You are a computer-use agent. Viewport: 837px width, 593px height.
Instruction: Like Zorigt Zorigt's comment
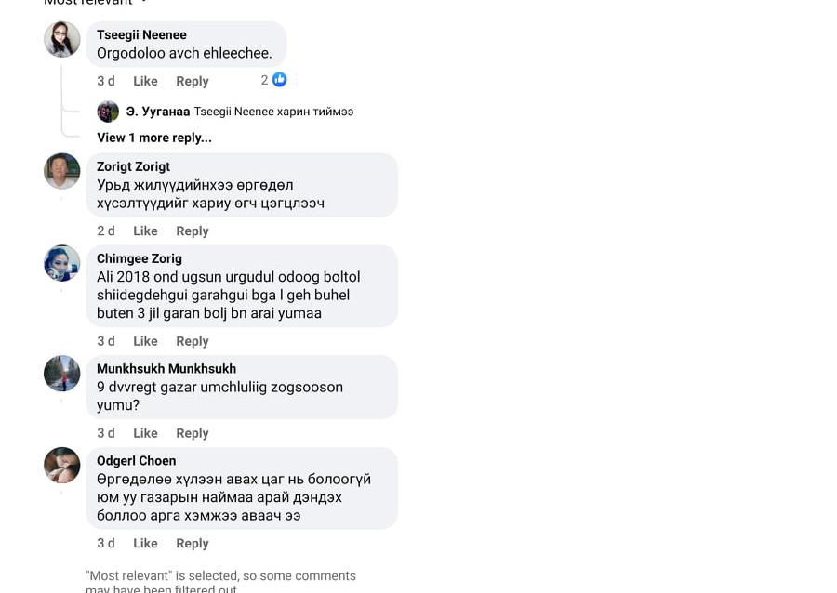click(145, 231)
